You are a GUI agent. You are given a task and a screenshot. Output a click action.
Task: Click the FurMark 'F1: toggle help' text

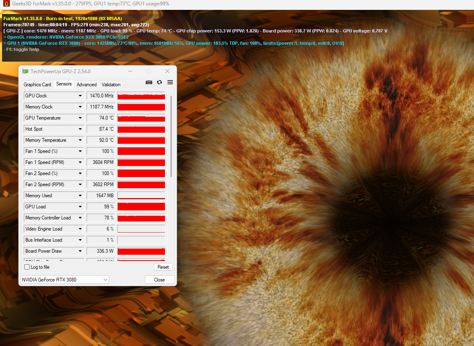[x=21, y=49]
